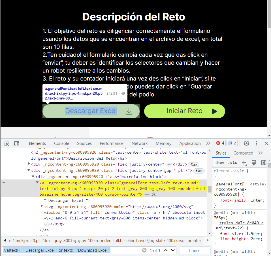Click the Iniciar Reto button
The height and width of the screenshot is (256, 271).
[184, 111]
